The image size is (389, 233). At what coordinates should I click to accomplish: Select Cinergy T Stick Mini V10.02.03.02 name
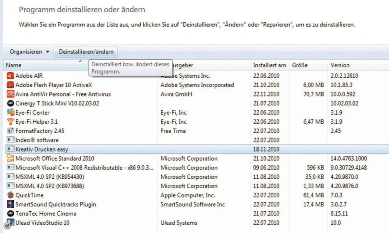click(57, 103)
